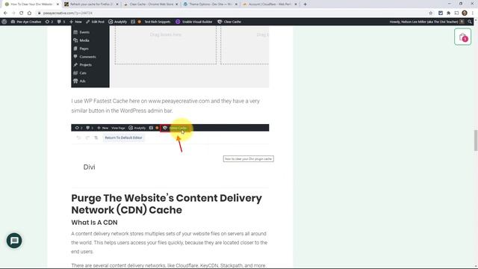Open the checkmark extension icon in Chrome toolbar
This screenshot has height=269, width=478.
[441, 13]
